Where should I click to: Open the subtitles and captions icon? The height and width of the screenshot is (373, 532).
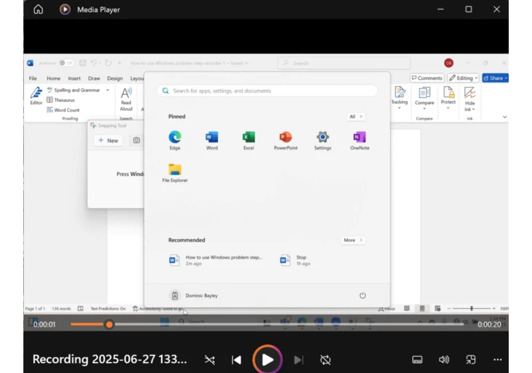pyautogui.click(x=418, y=360)
